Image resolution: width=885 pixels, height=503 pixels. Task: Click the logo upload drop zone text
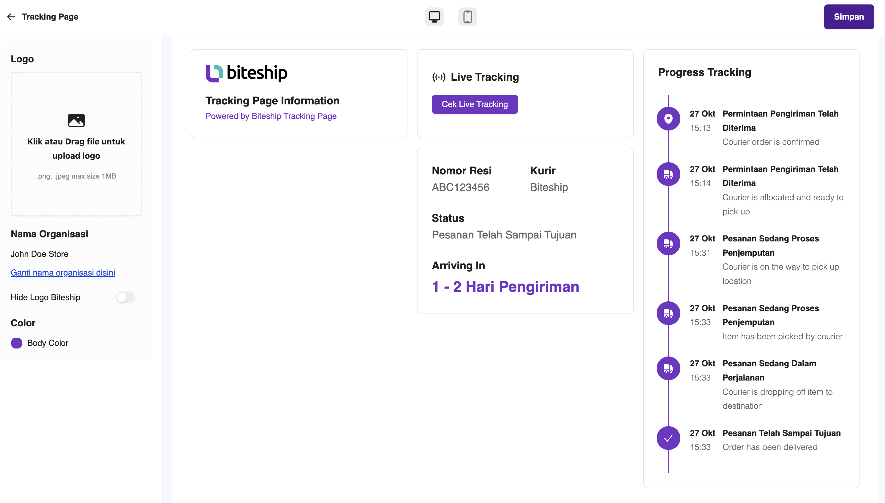[x=76, y=149]
